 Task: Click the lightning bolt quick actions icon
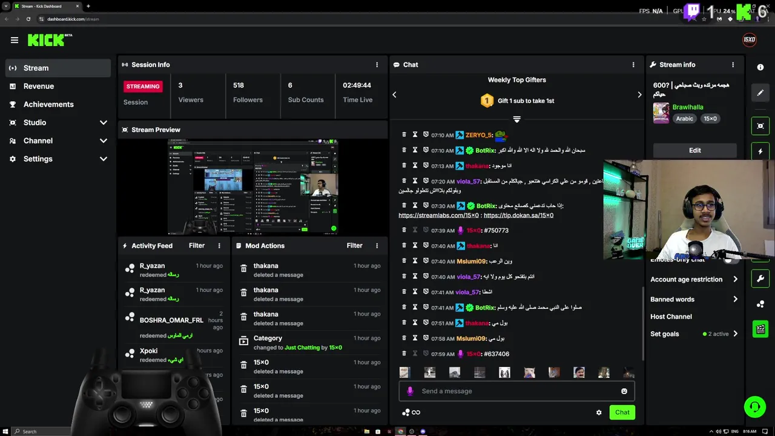pos(760,151)
